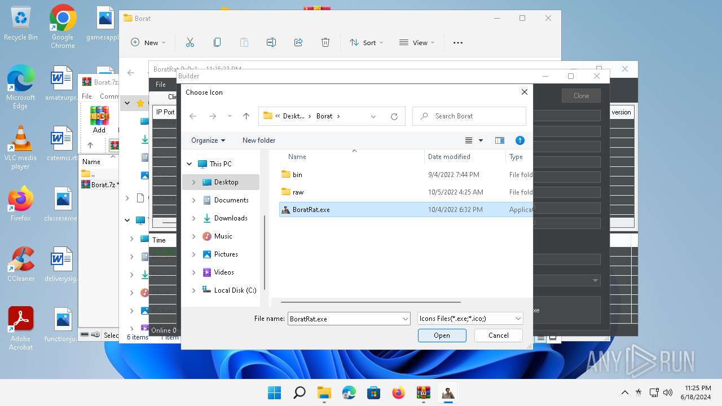Open Microsoft Store from taskbar

pos(374,392)
